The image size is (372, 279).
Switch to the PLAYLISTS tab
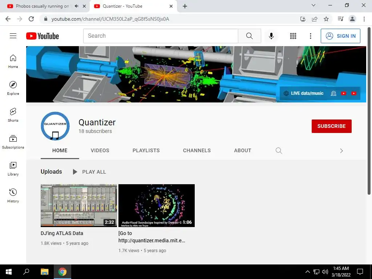146,150
